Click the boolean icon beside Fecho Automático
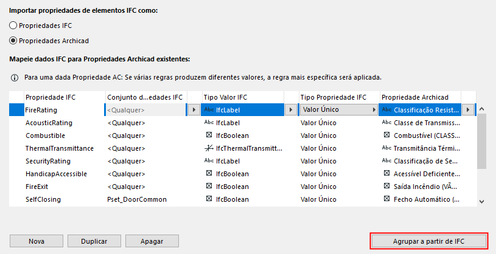The height and width of the screenshot is (254, 496). (x=386, y=199)
